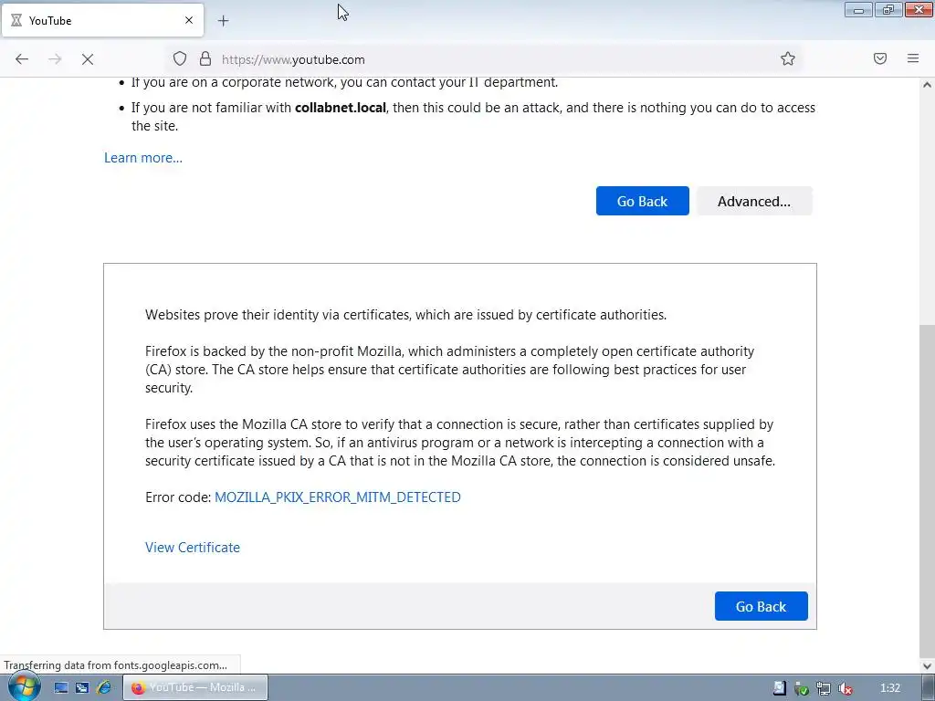Screen dimensions: 935x701
Task: Open a new tab with plus
Action: 223,21
